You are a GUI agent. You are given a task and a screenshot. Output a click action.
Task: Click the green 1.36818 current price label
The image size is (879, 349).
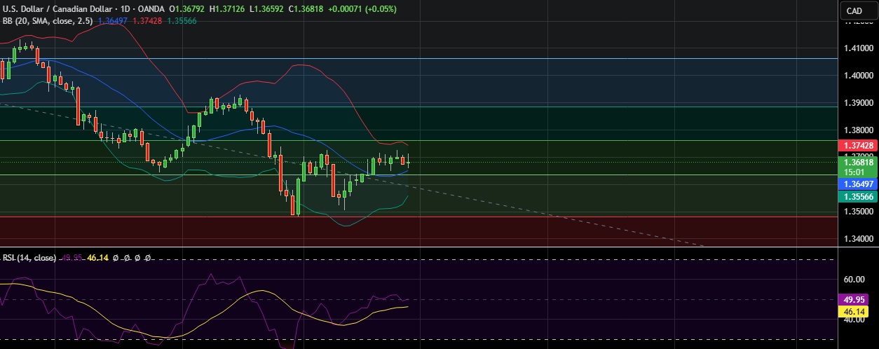pos(857,161)
